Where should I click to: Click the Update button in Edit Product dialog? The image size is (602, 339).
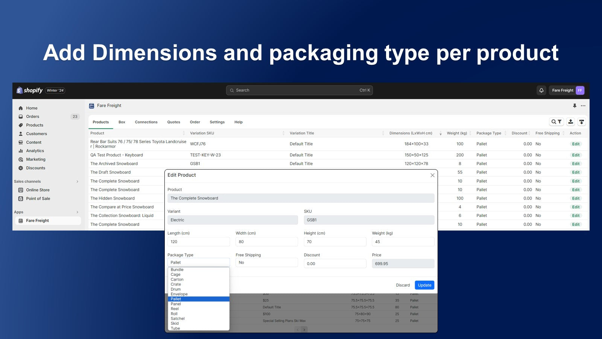point(424,285)
